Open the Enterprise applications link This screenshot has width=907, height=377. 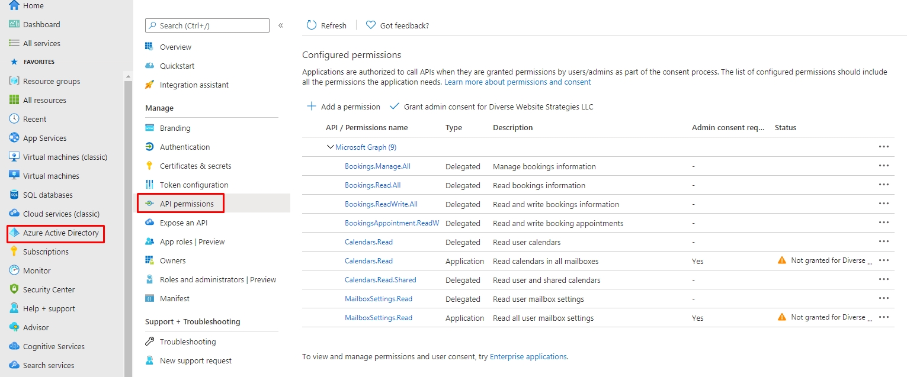(528, 356)
